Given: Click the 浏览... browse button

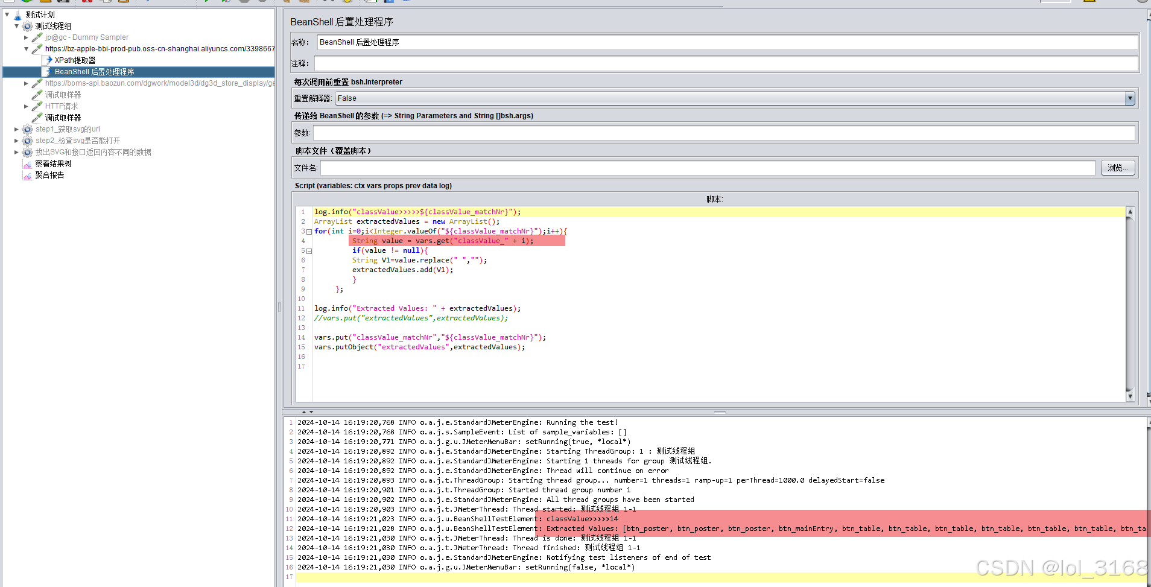Looking at the screenshot, I should [1117, 168].
